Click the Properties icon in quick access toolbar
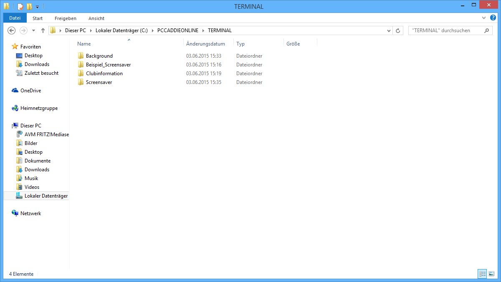Image resolution: width=501 pixels, height=282 pixels. tap(20, 7)
